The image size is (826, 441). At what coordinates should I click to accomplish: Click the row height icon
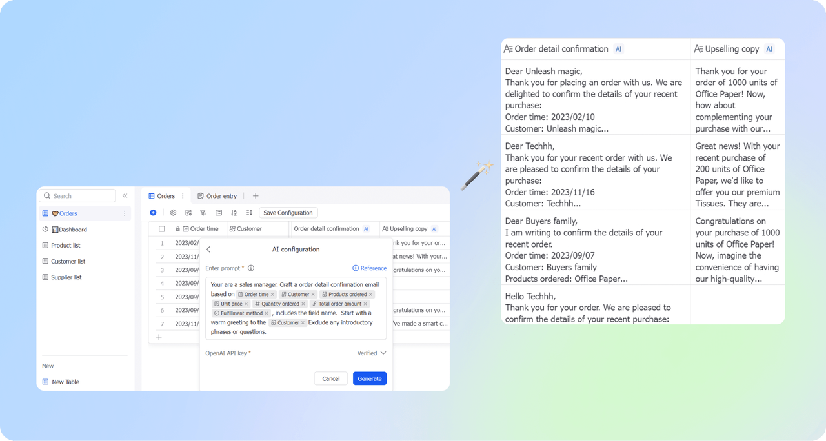tap(249, 213)
